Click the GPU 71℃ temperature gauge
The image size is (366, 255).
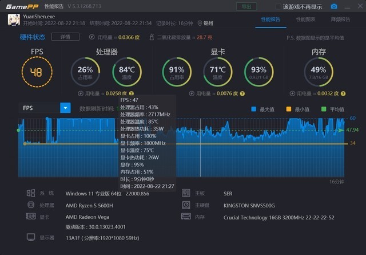217,72
